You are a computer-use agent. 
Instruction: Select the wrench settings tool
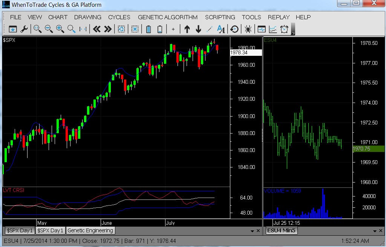[25, 29]
